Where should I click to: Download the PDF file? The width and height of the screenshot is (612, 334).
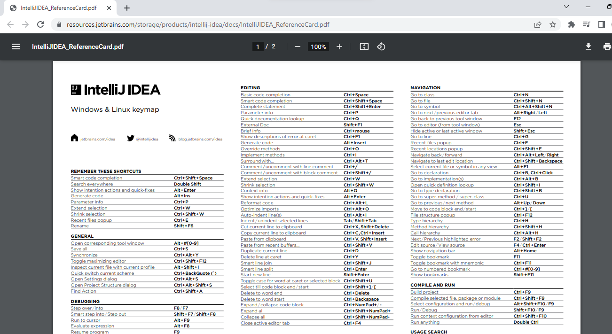(x=588, y=47)
